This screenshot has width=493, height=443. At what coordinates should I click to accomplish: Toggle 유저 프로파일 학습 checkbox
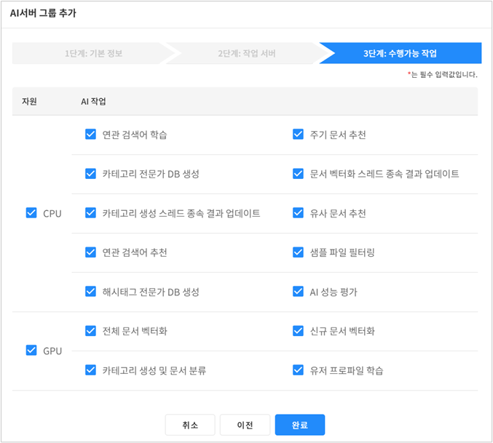coord(298,370)
